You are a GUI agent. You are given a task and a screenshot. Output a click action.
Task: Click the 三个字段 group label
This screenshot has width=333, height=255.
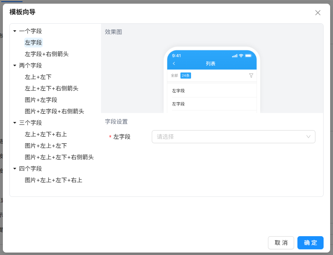point(30,123)
